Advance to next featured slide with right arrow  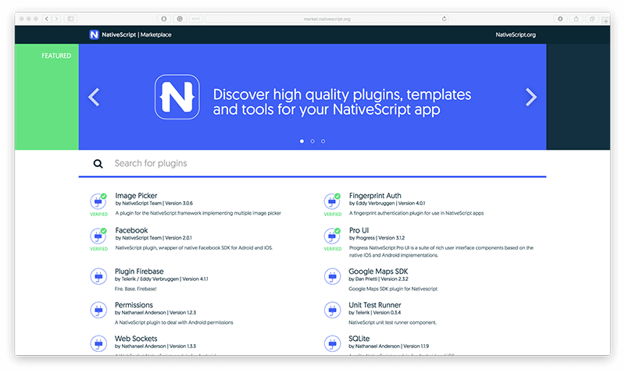(x=531, y=97)
